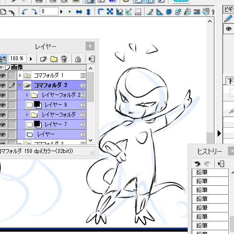Click the layer color display toggle icon
Screen dimensions: 234x234
click(3, 59)
